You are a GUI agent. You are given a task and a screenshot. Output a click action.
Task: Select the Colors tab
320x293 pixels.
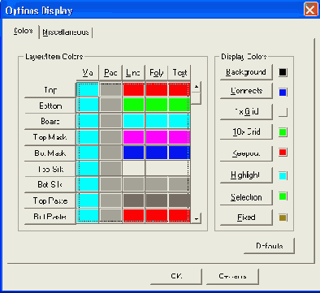point(24,31)
